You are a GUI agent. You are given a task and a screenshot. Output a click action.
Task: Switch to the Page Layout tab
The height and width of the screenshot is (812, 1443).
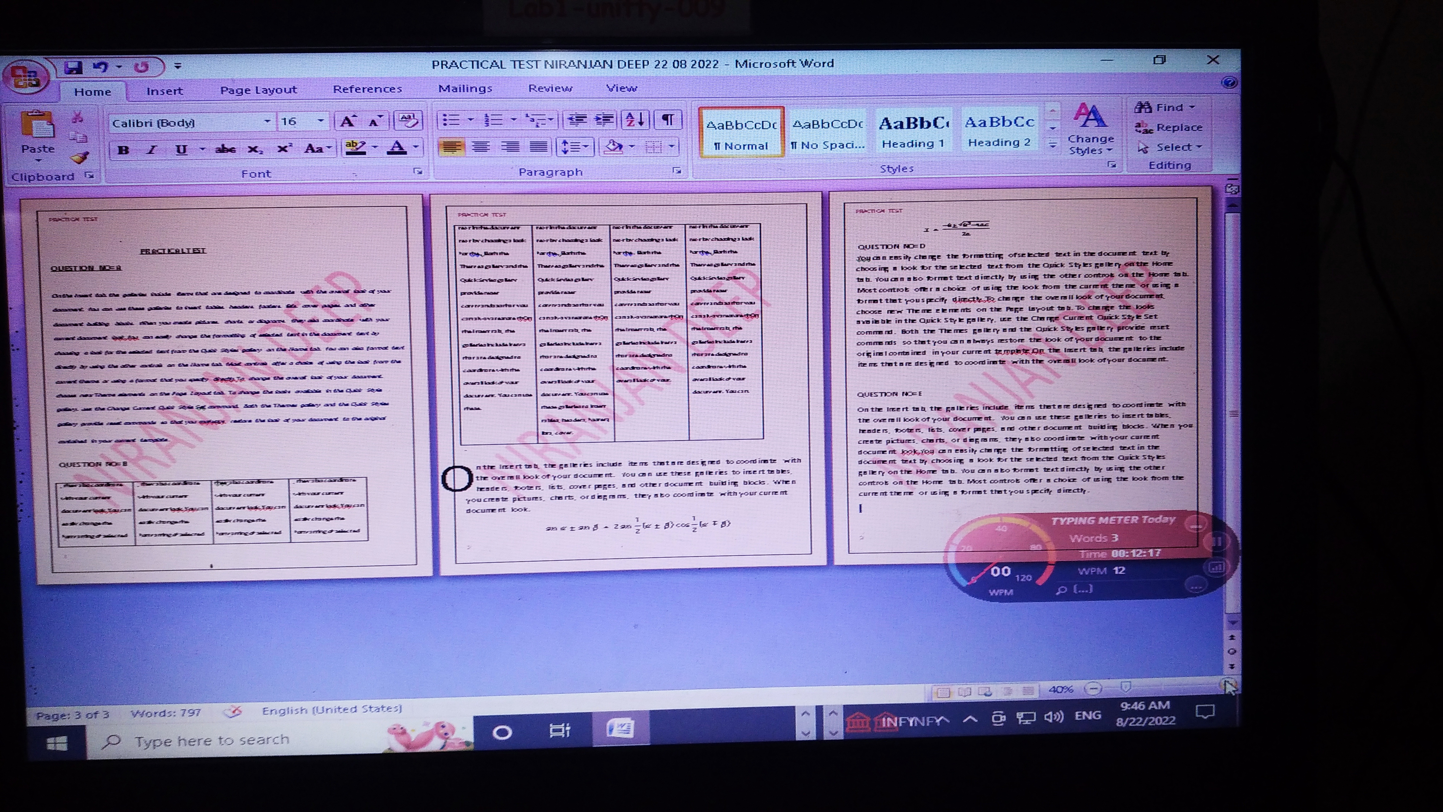point(258,90)
